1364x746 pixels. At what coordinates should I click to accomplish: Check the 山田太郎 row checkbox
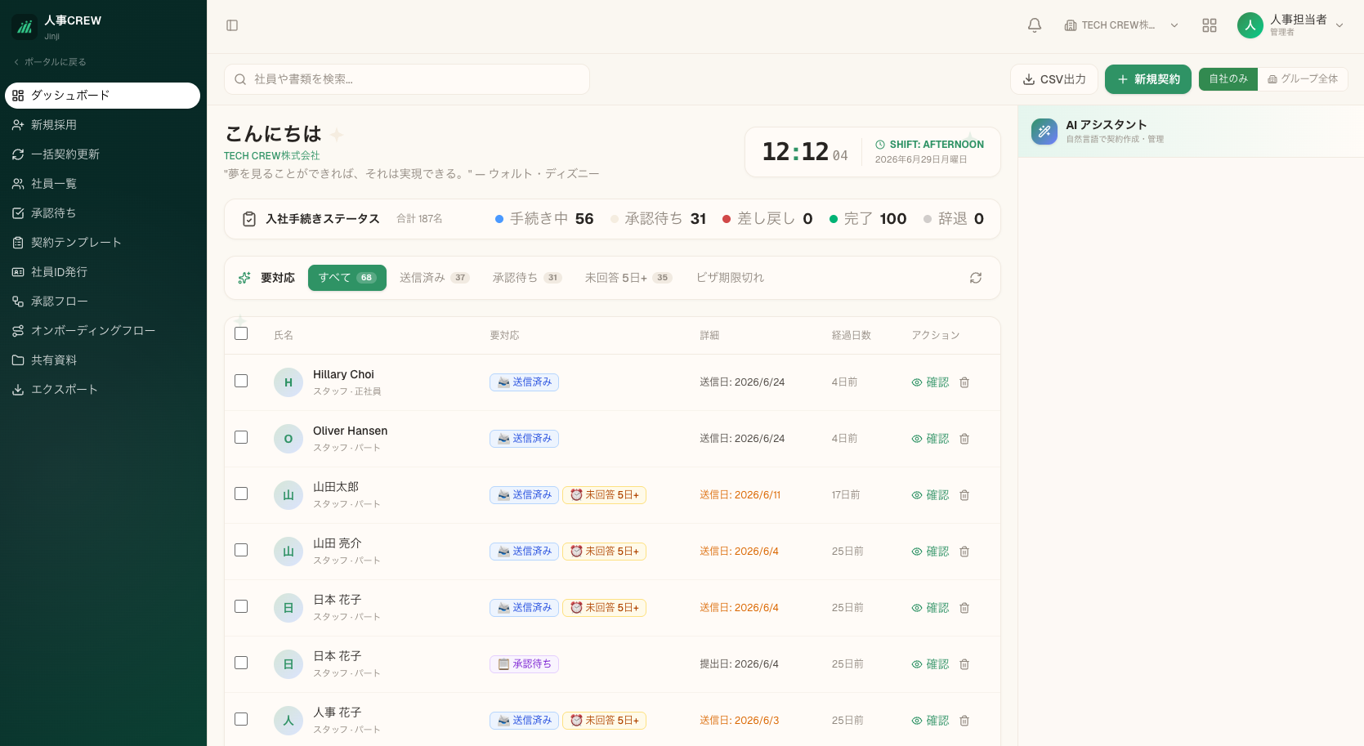241,494
